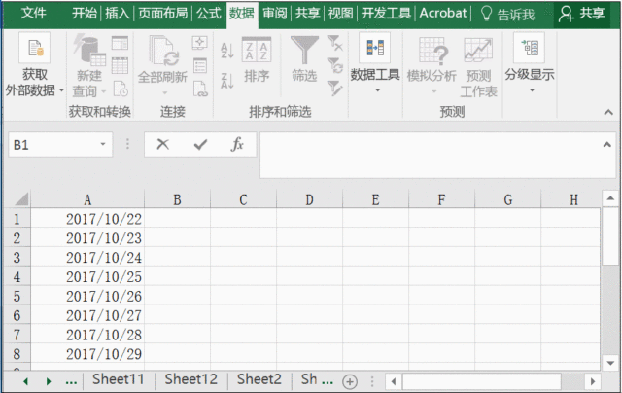Click the 连接 icon in the 连接 group
Screen dimensions: 622x393
200,43
